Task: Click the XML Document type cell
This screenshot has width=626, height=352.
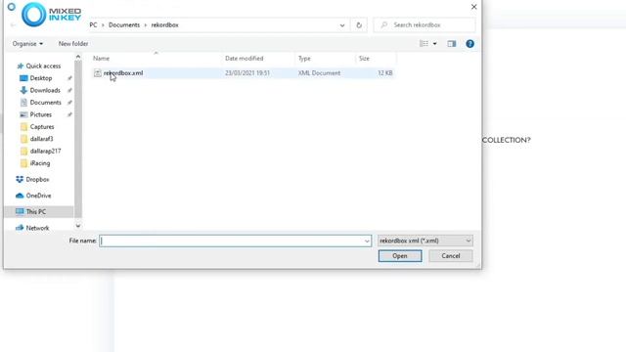Action: coord(319,73)
